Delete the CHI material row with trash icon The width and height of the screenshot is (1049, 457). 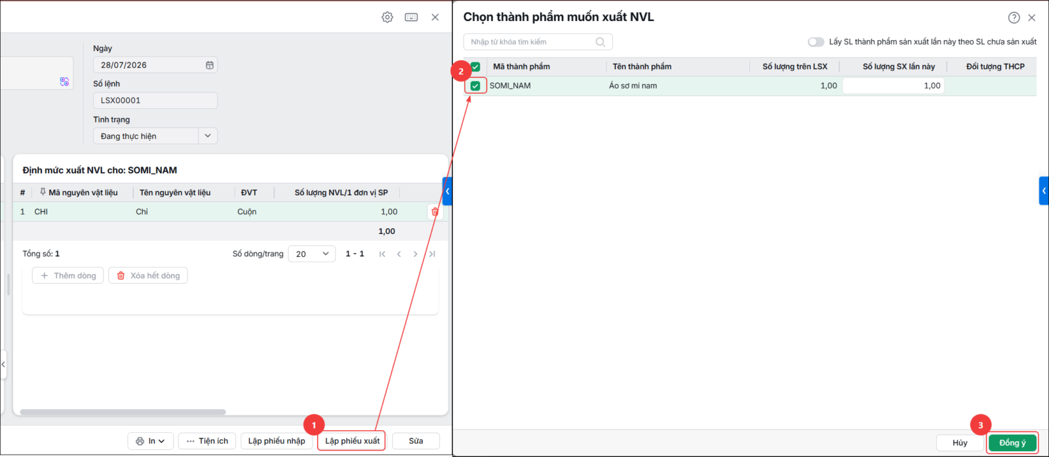click(x=435, y=212)
